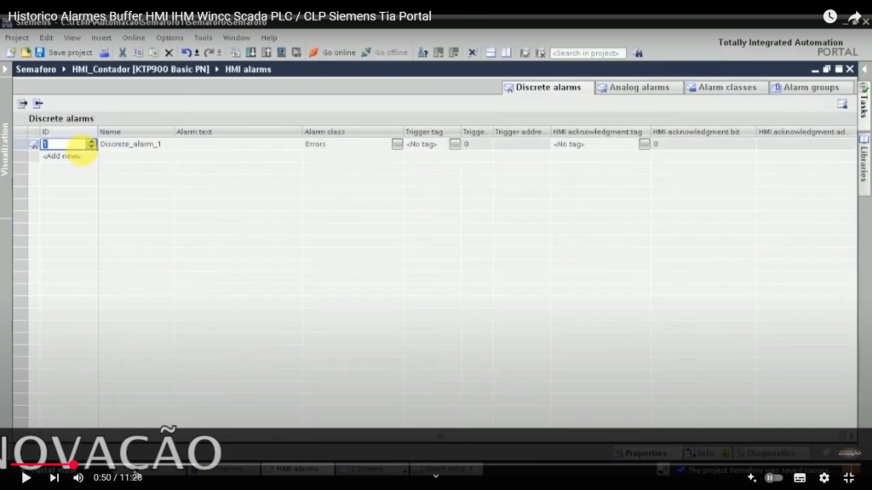Exit fullscreen mode
Screen dimensions: 872x490
coord(849,478)
